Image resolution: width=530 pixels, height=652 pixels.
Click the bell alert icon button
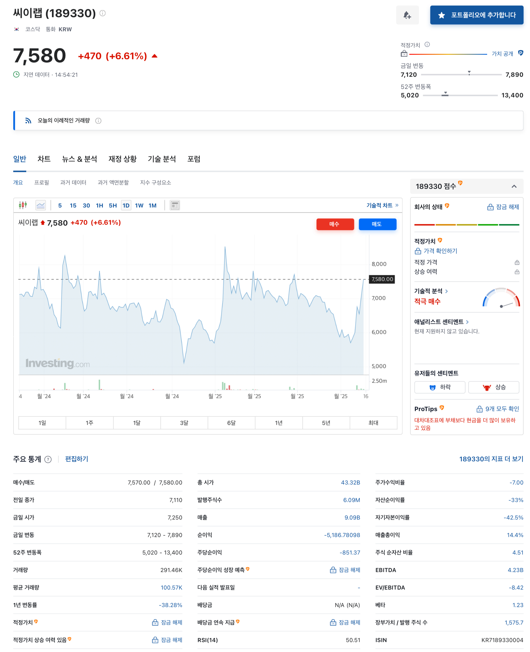pyautogui.click(x=407, y=15)
